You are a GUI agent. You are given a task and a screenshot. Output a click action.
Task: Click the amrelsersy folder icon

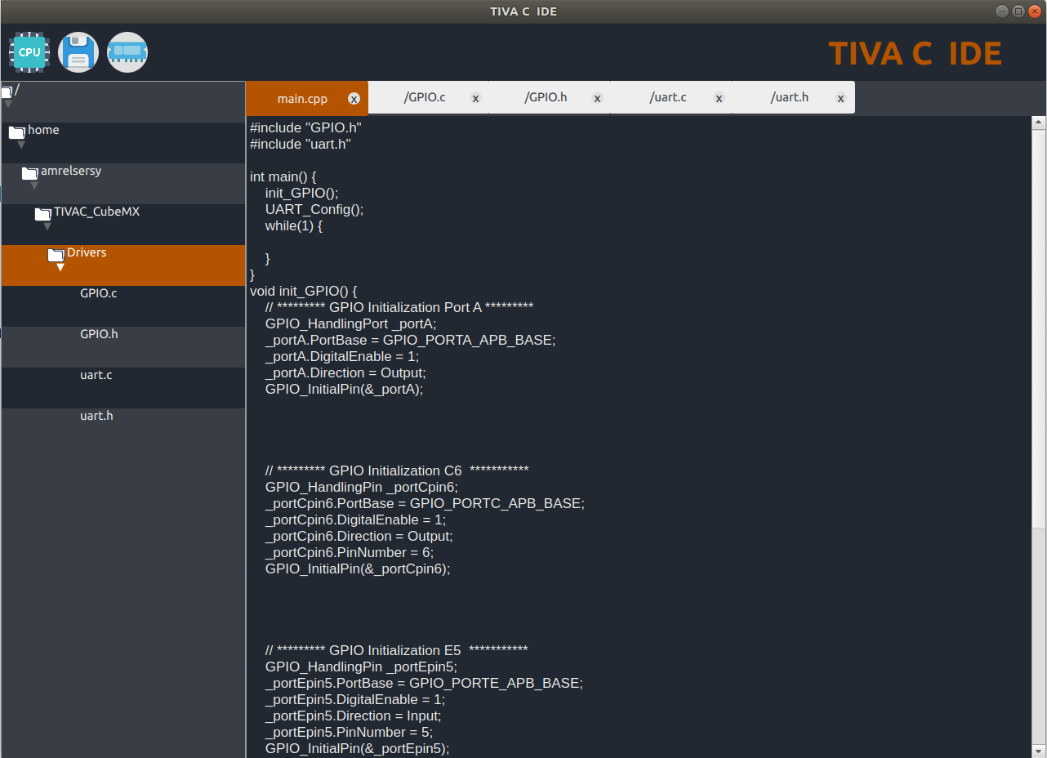point(30,170)
